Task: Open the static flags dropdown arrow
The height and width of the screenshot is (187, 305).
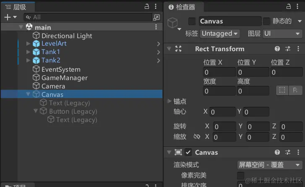Action: click(300, 21)
